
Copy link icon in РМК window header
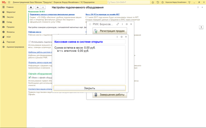pyautogui.click(x=118, y=24)
